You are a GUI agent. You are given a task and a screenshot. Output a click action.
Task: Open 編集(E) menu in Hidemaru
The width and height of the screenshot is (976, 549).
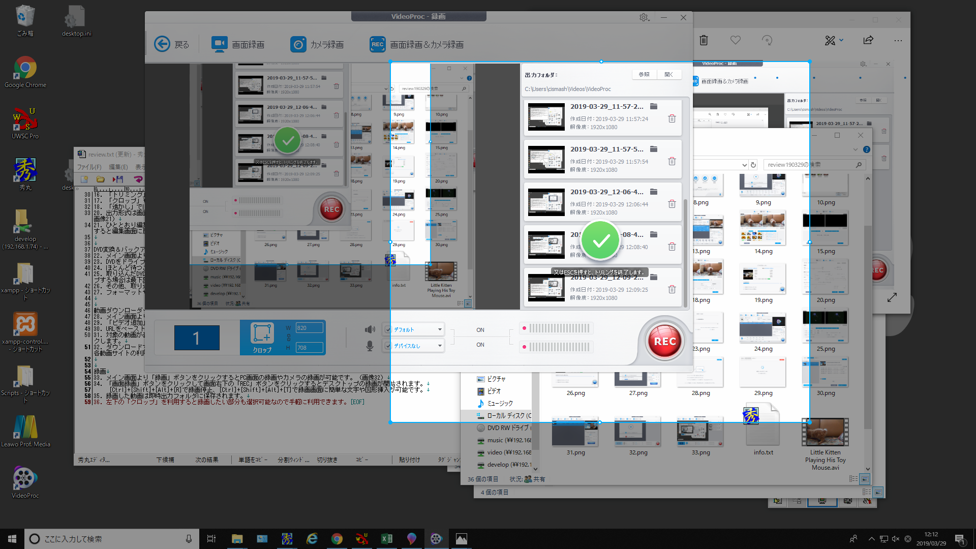pyautogui.click(x=118, y=167)
